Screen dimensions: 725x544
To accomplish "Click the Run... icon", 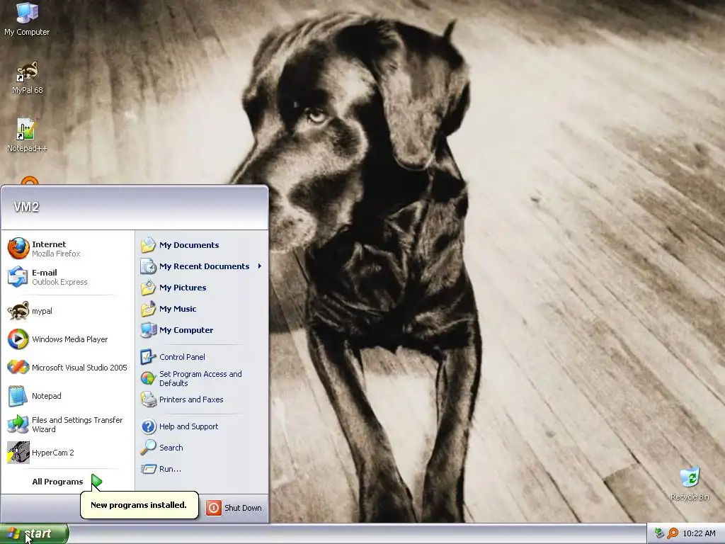I will 149,469.
